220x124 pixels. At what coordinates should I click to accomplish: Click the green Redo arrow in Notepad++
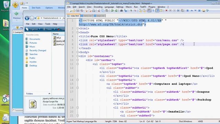click(116, 11)
